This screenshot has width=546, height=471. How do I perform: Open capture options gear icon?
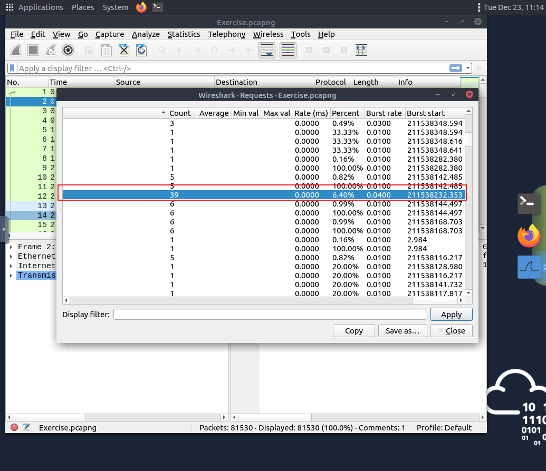click(x=68, y=51)
